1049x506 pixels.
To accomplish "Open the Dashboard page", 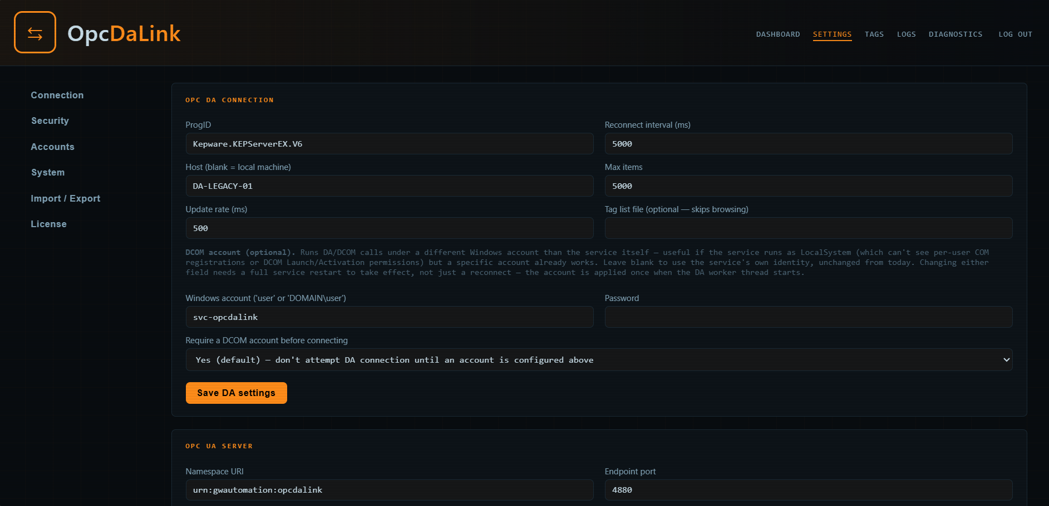I will tap(777, 34).
